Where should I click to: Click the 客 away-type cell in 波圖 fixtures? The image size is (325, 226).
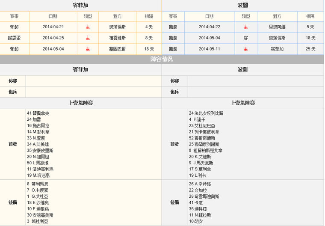[x=245, y=38]
